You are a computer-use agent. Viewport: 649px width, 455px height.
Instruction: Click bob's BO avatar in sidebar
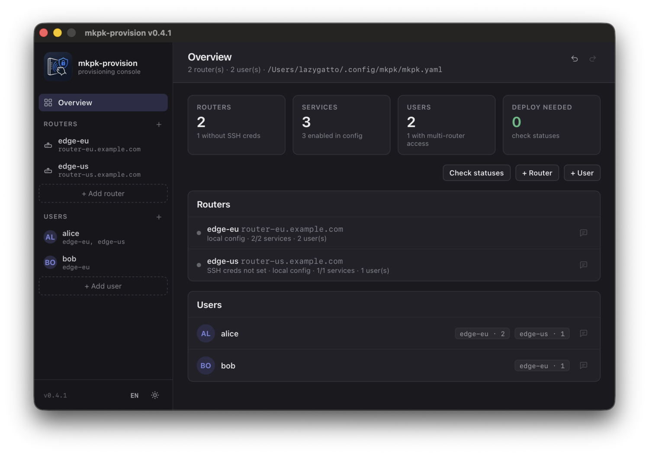[x=50, y=263]
